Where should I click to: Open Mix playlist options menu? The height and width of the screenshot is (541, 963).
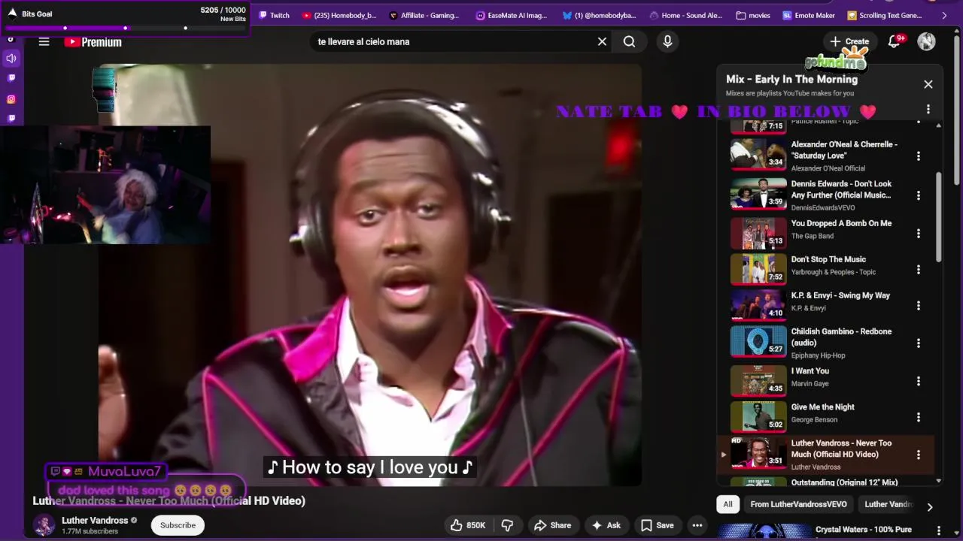pos(928,109)
